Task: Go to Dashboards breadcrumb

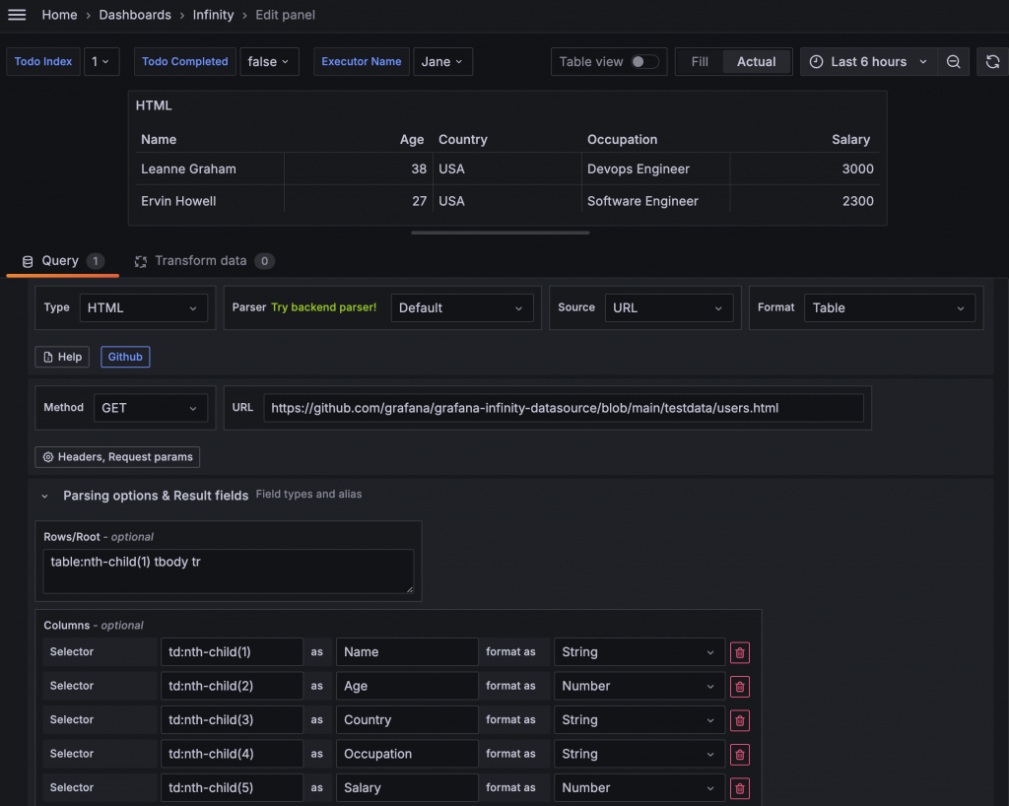Action: pos(135,15)
